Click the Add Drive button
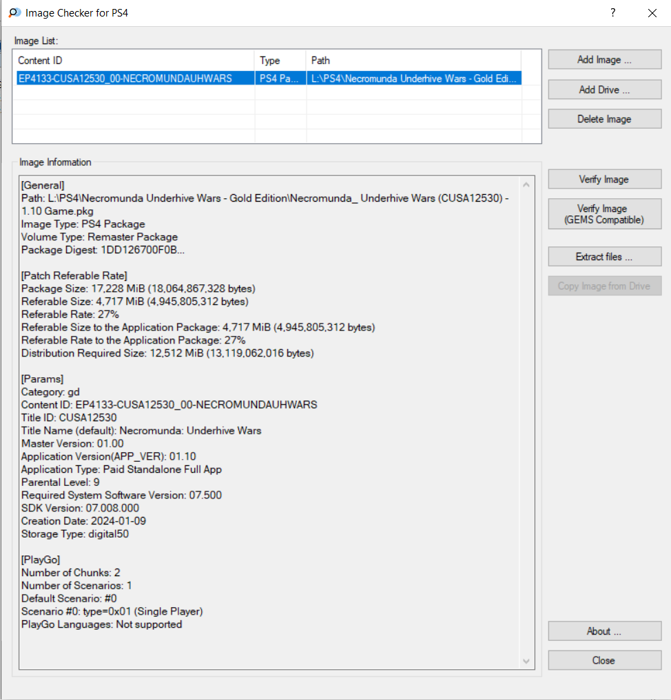The width and height of the screenshot is (671, 700). pyautogui.click(x=604, y=89)
